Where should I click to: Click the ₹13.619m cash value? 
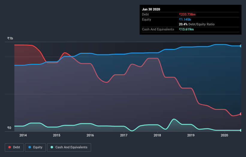click(186, 29)
